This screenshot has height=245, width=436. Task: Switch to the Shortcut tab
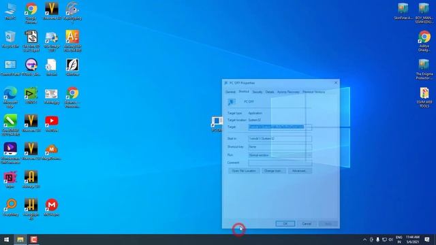244,91
